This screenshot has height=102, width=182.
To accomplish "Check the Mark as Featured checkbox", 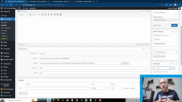I will (x=154, y=12).
